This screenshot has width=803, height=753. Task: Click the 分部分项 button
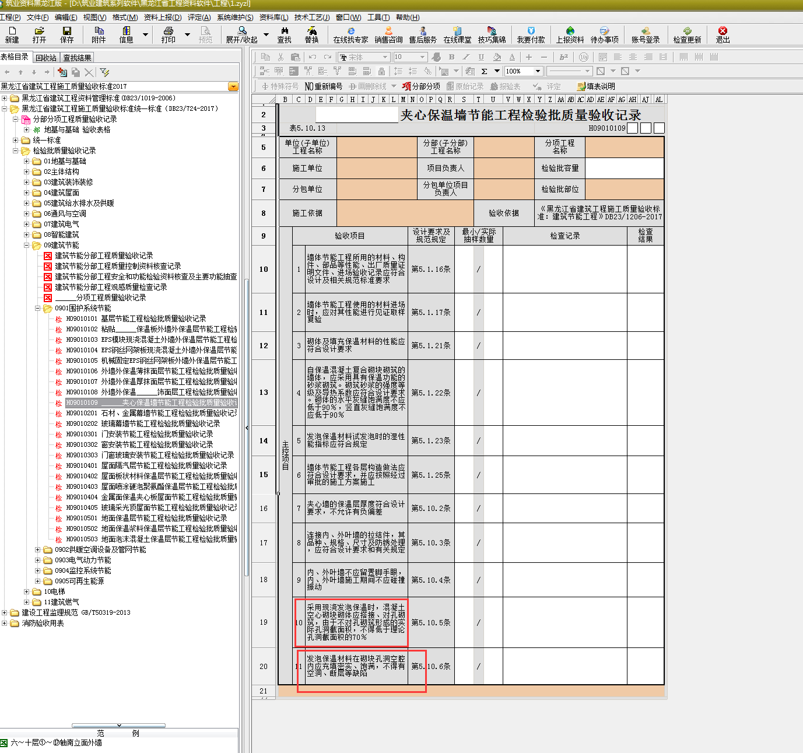tap(421, 86)
